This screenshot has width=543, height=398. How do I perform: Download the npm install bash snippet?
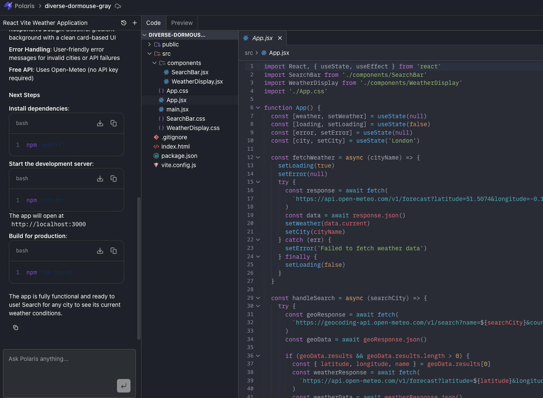coord(100,123)
